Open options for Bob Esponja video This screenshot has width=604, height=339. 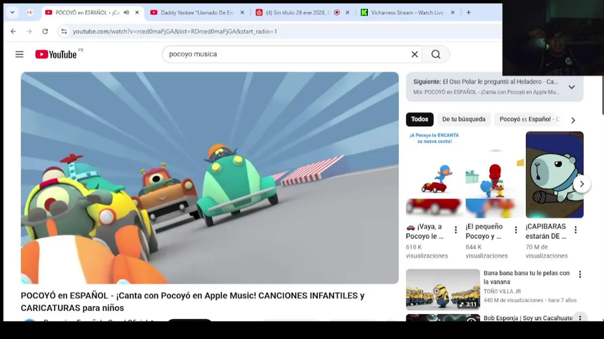pos(580,318)
